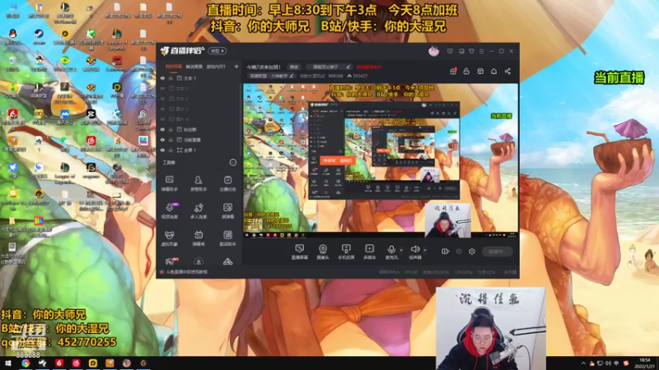Open the QQ penguin desktop shortcut

12,36
